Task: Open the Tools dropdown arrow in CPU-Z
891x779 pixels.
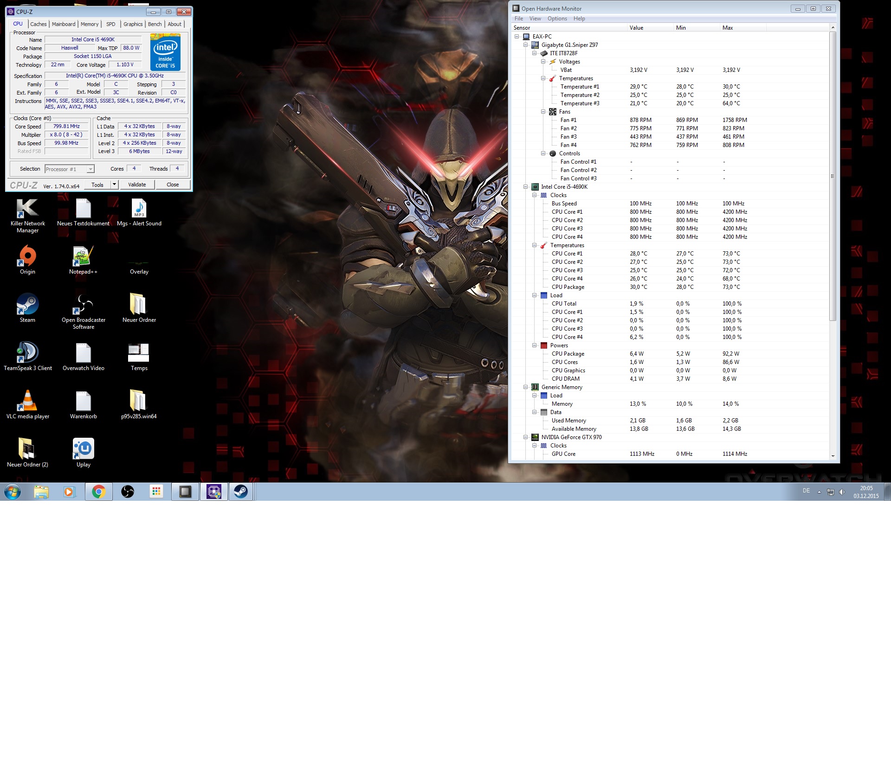Action: coord(114,185)
